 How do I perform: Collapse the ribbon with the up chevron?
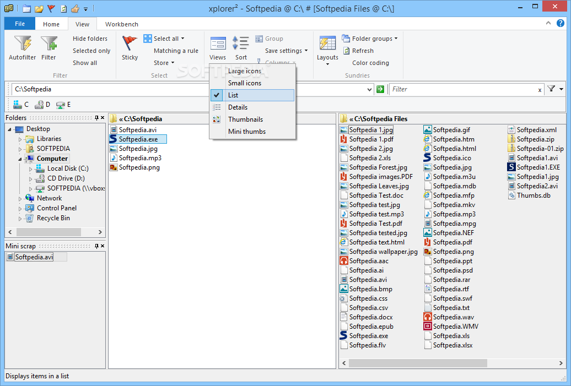[548, 23]
